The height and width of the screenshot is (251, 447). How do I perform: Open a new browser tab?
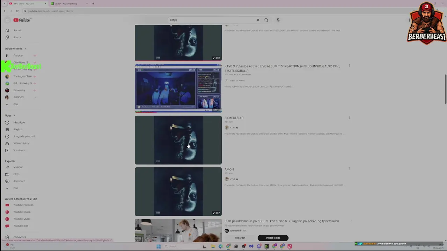tap(93, 3)
